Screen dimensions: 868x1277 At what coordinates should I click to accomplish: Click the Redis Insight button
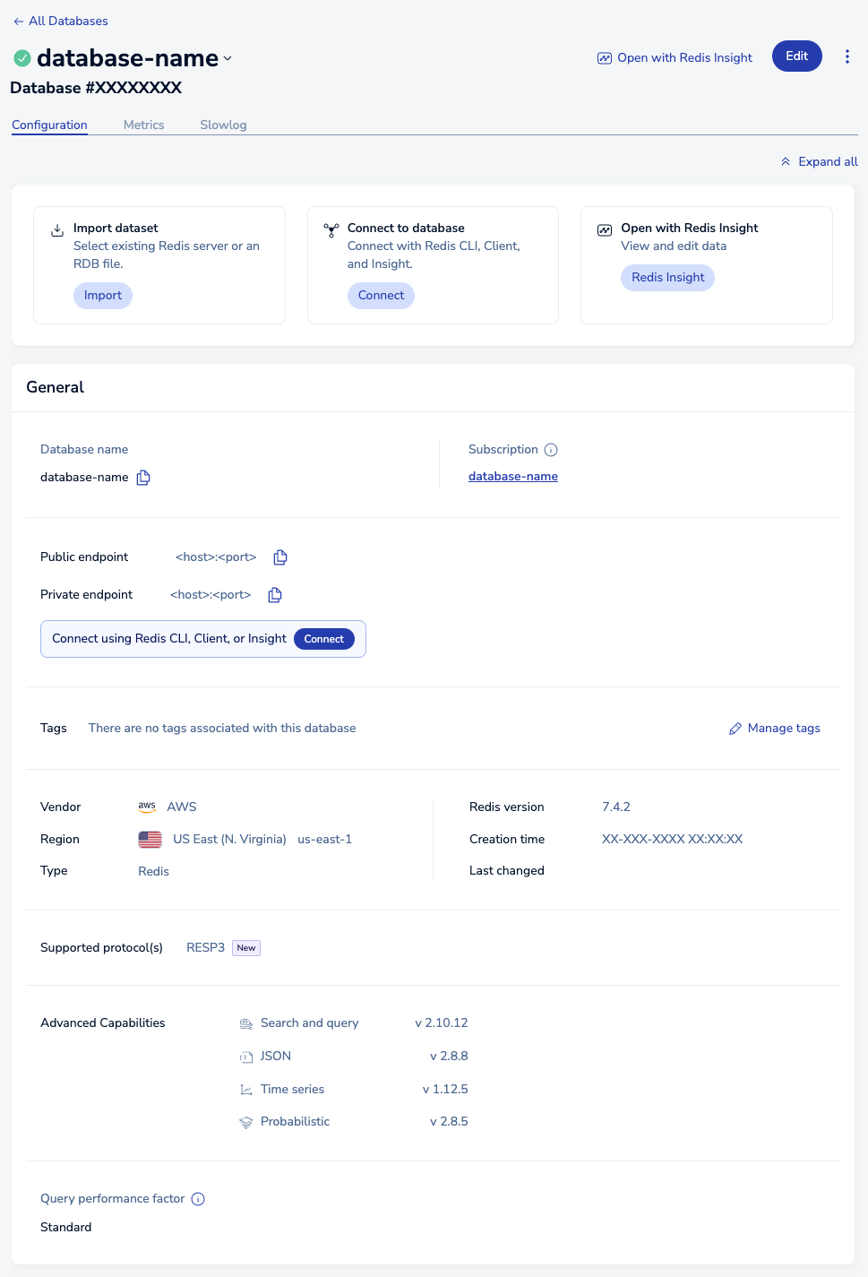click(667, 278)
